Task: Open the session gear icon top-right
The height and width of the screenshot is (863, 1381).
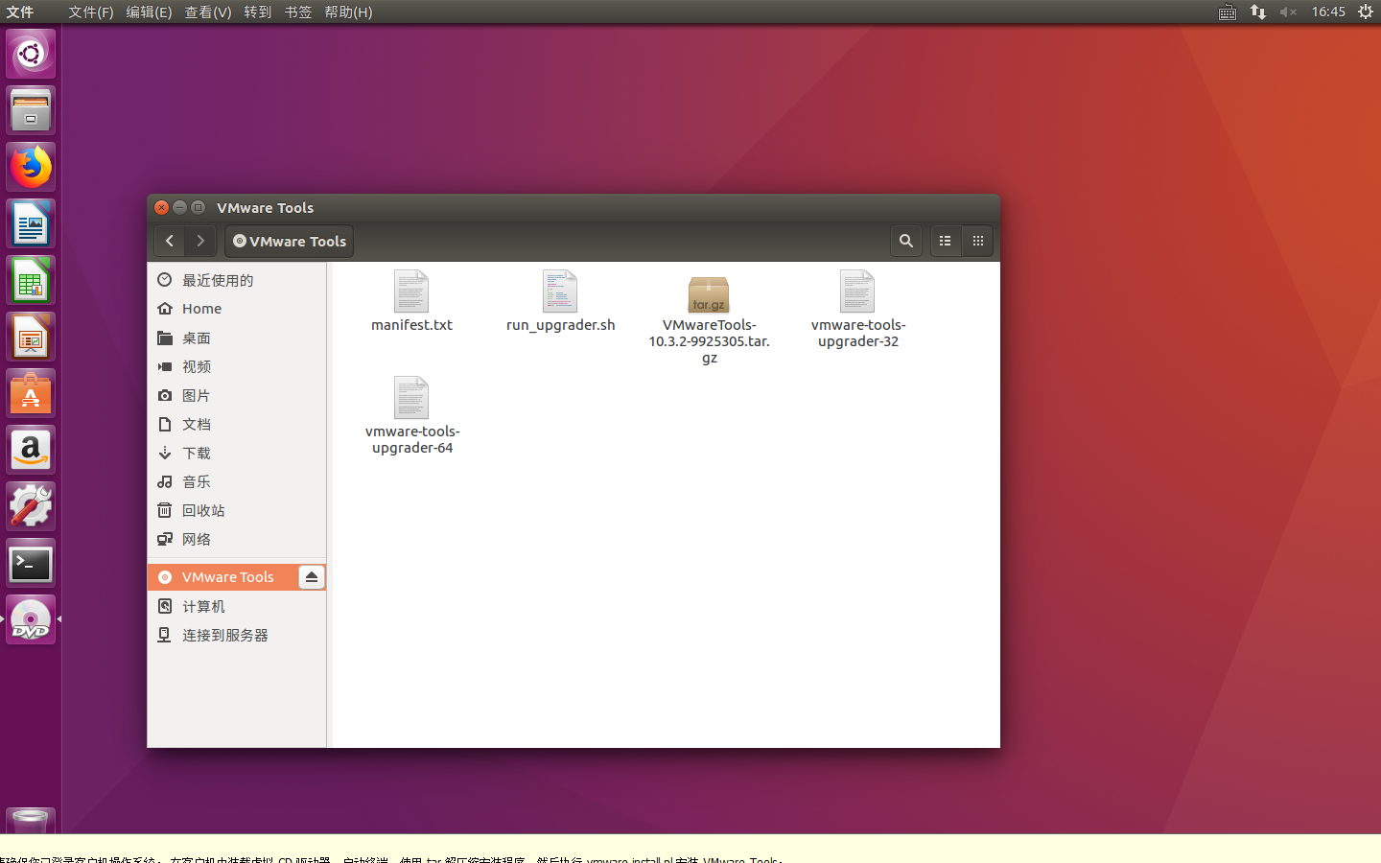Action: click(1366, 12)
